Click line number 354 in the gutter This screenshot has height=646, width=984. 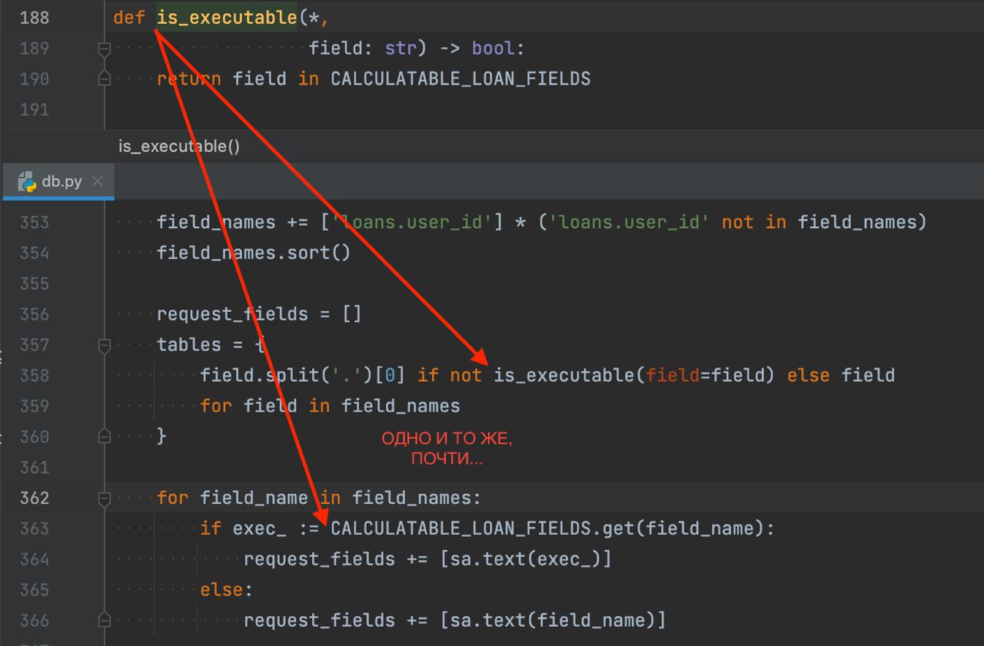tap(35, 253)
